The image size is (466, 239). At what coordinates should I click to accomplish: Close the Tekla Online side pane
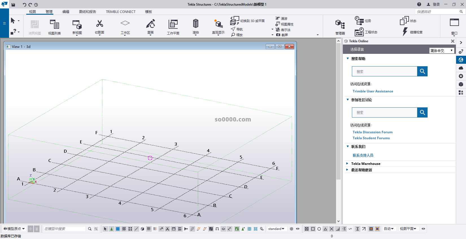click(x=452, y=41)
